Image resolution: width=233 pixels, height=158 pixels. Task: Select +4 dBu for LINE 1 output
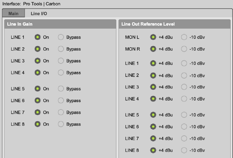[153, 63]
